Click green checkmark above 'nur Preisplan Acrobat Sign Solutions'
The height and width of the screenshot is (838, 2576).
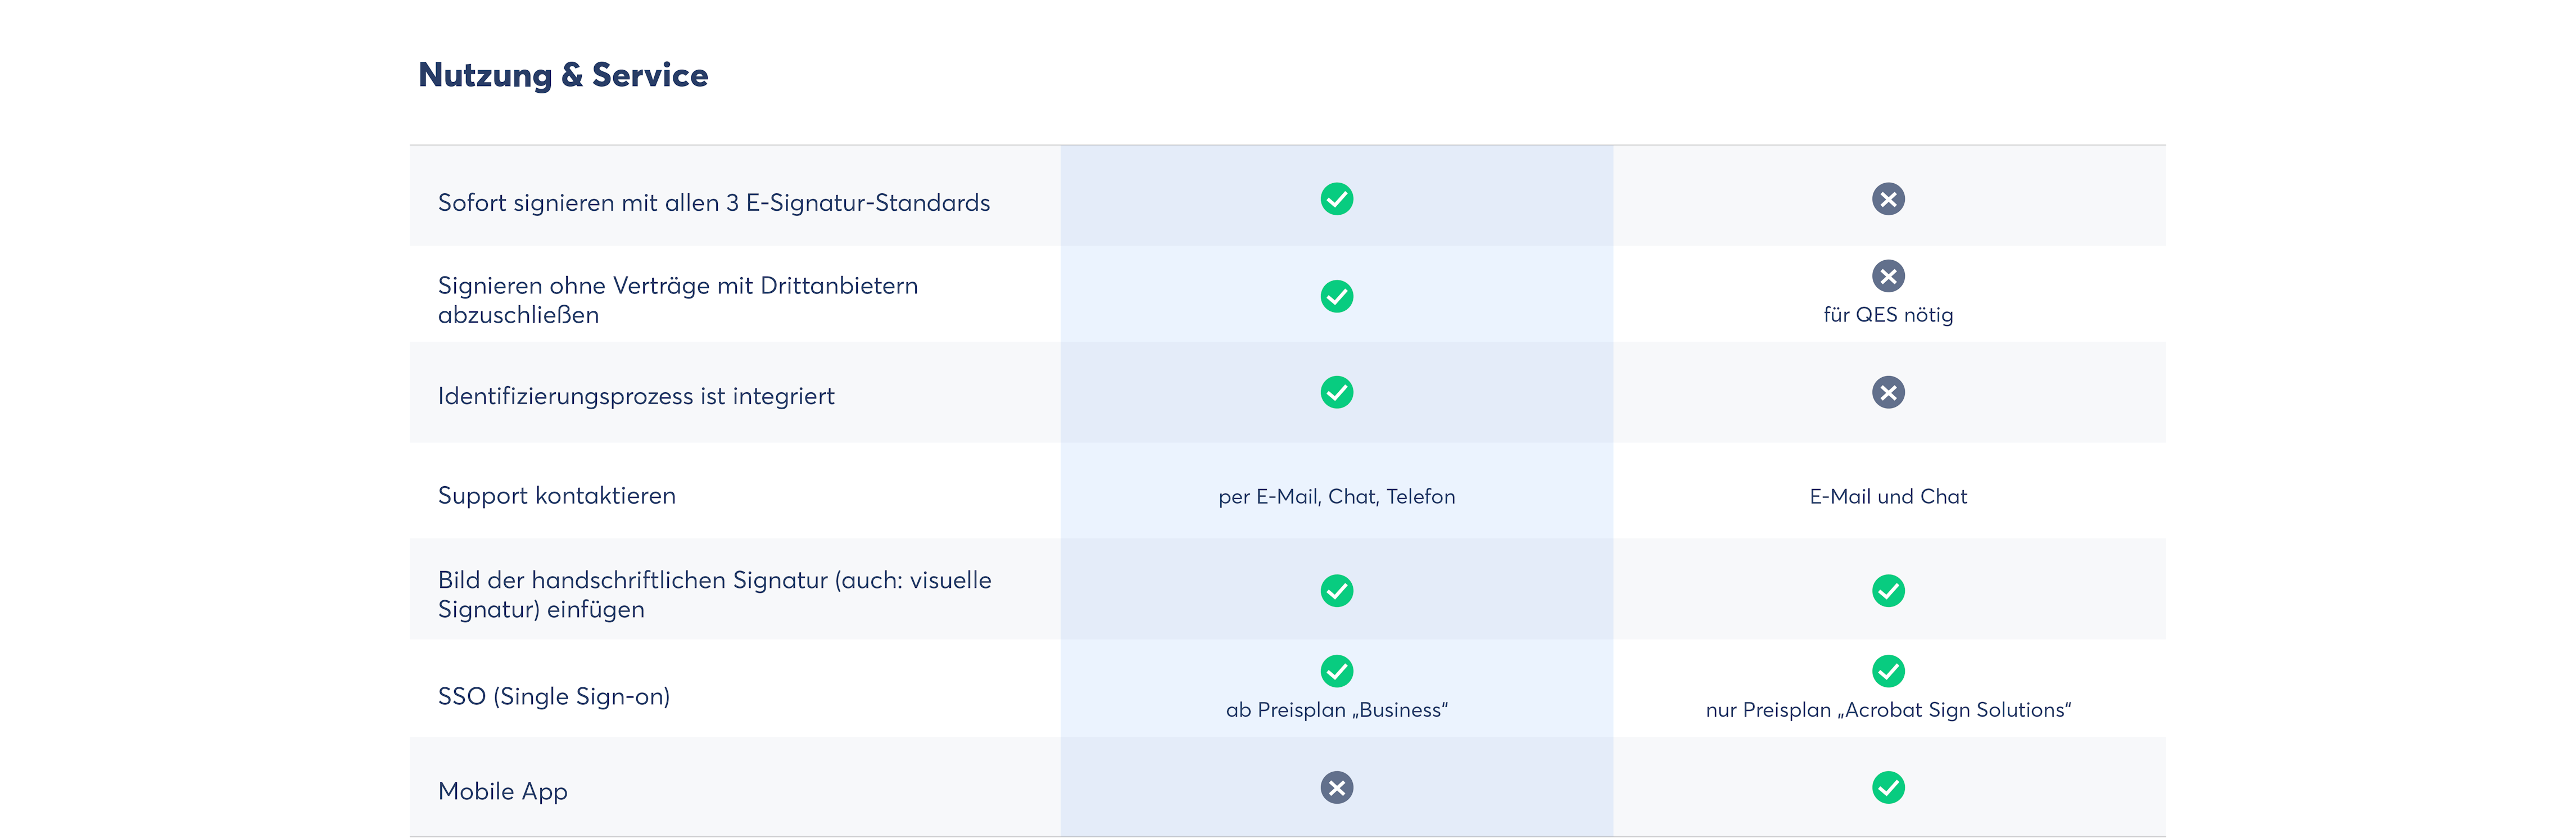[x=1888, y=671]
